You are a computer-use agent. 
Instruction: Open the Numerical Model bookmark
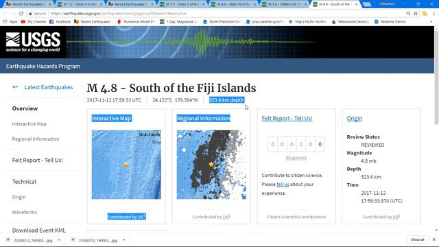(x=136, y=21)
